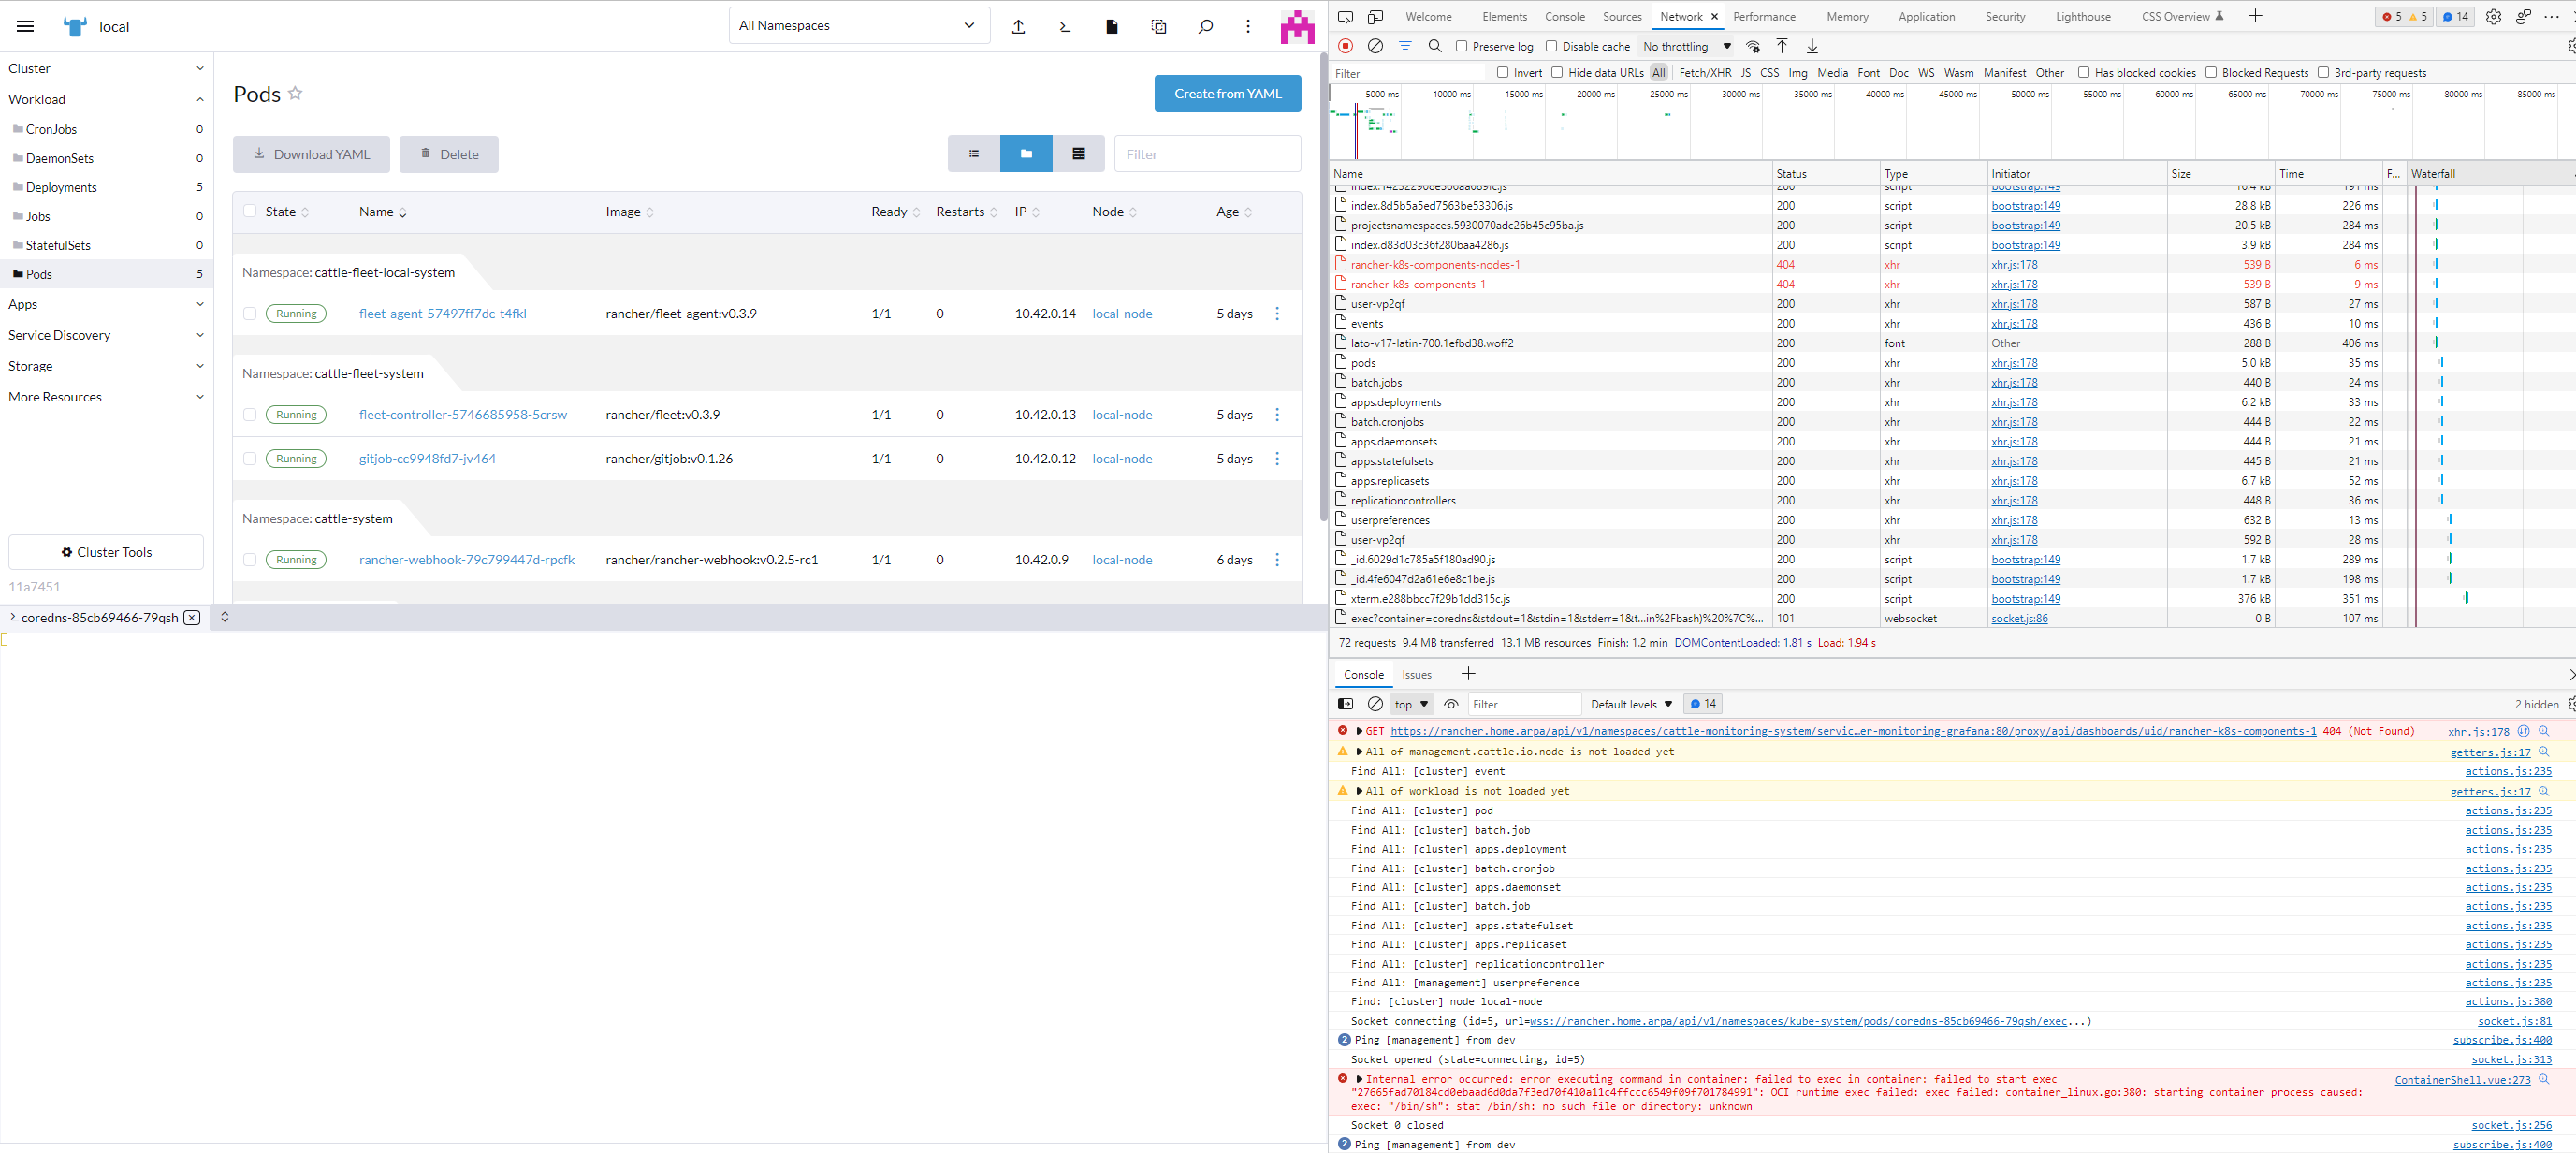This screenshot has width=2576, height=1153.
Task: Open Cluster Tools
Action: coord(105,551)
